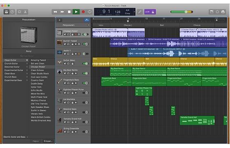Click the Simpan... button

[48, 141]
